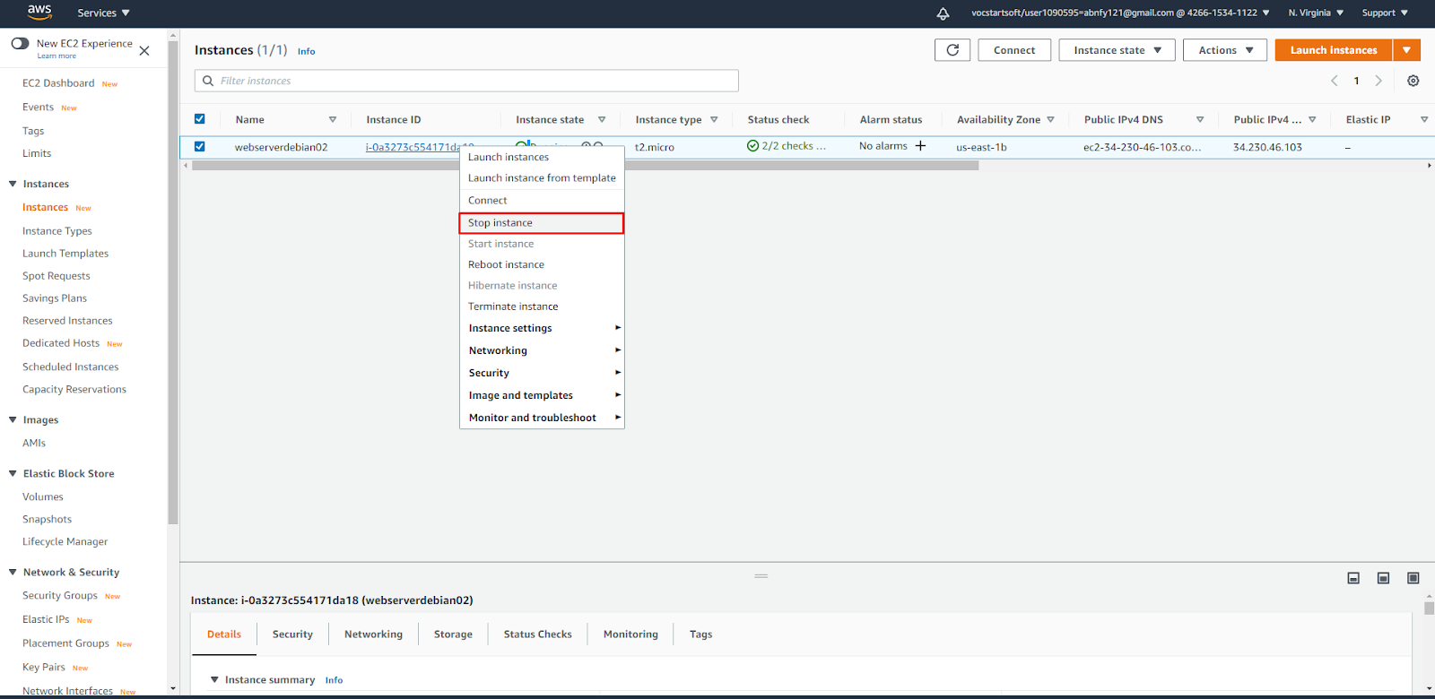This screenshot has height=699, width=1435.
Task: Open EC2 Dashboard in sidebar
Action: (58, 83)
